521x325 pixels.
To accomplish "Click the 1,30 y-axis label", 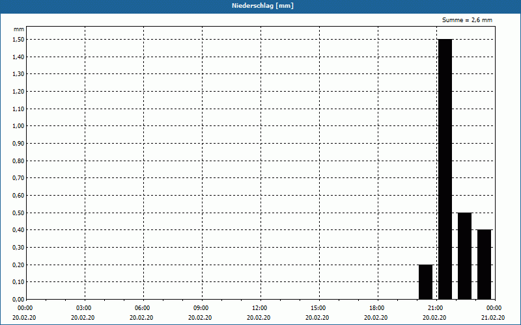I will 18,74.
